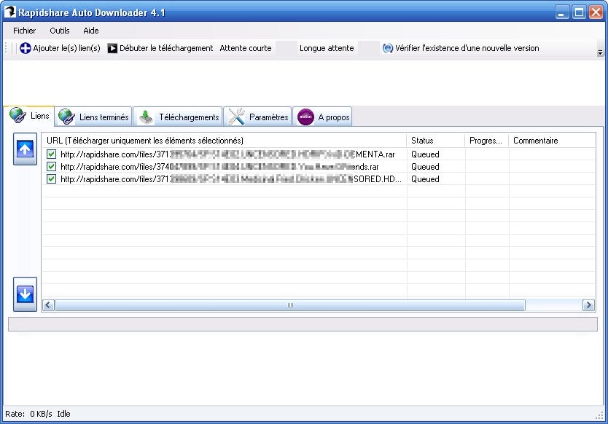Click Queued status of SORED.HD row

coord(425,179)
